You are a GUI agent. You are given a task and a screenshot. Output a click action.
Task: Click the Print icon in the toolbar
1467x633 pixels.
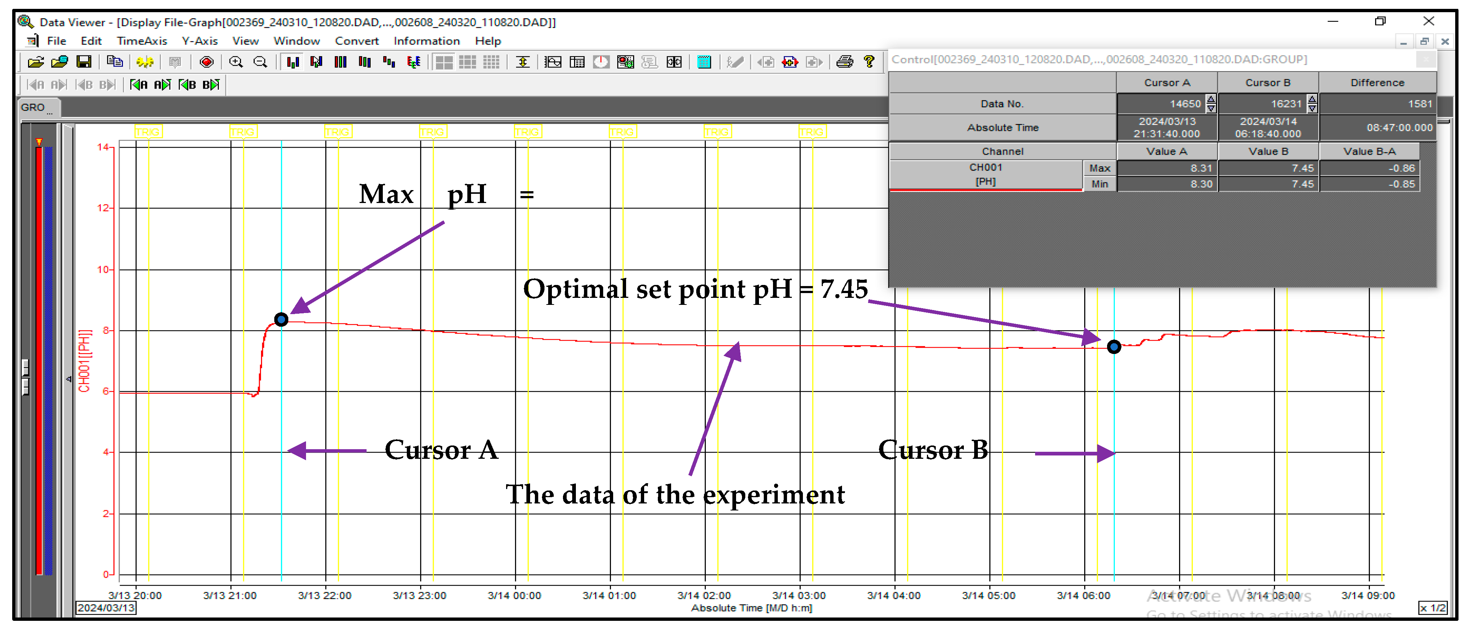pyautogui.click(x=845, y=62)
